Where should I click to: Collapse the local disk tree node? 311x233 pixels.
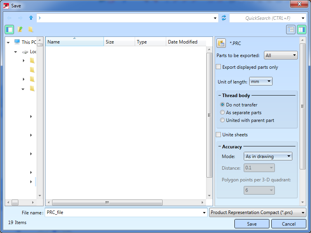(x=16, y=52)
